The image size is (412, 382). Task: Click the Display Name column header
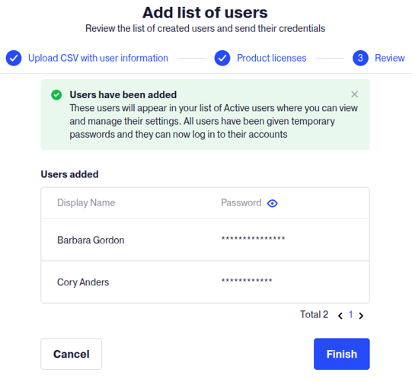pos(86,202)
